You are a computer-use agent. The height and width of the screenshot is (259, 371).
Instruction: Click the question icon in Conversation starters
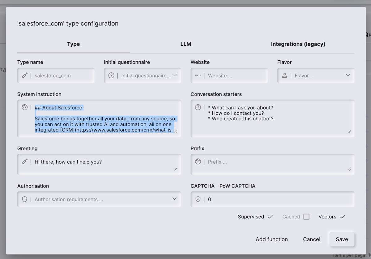pos(198,107)
